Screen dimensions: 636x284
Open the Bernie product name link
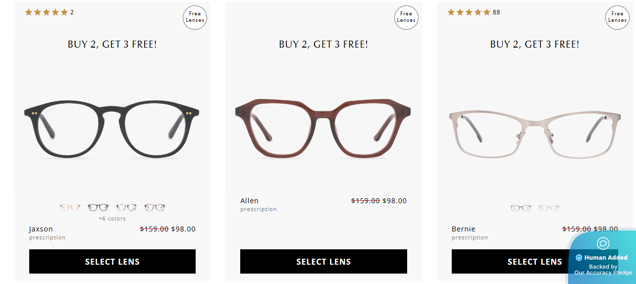[x=464, y=229]
